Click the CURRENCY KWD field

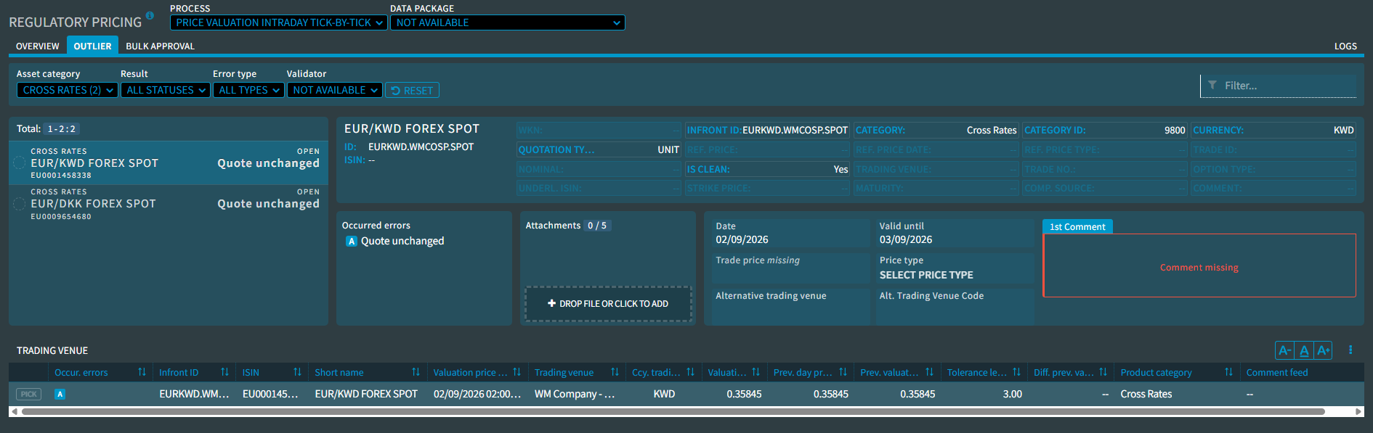click(x=1273, y=130)
